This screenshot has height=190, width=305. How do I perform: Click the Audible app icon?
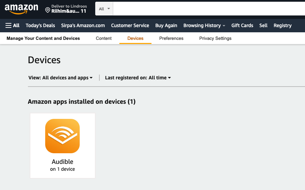(x=62, y=136)
